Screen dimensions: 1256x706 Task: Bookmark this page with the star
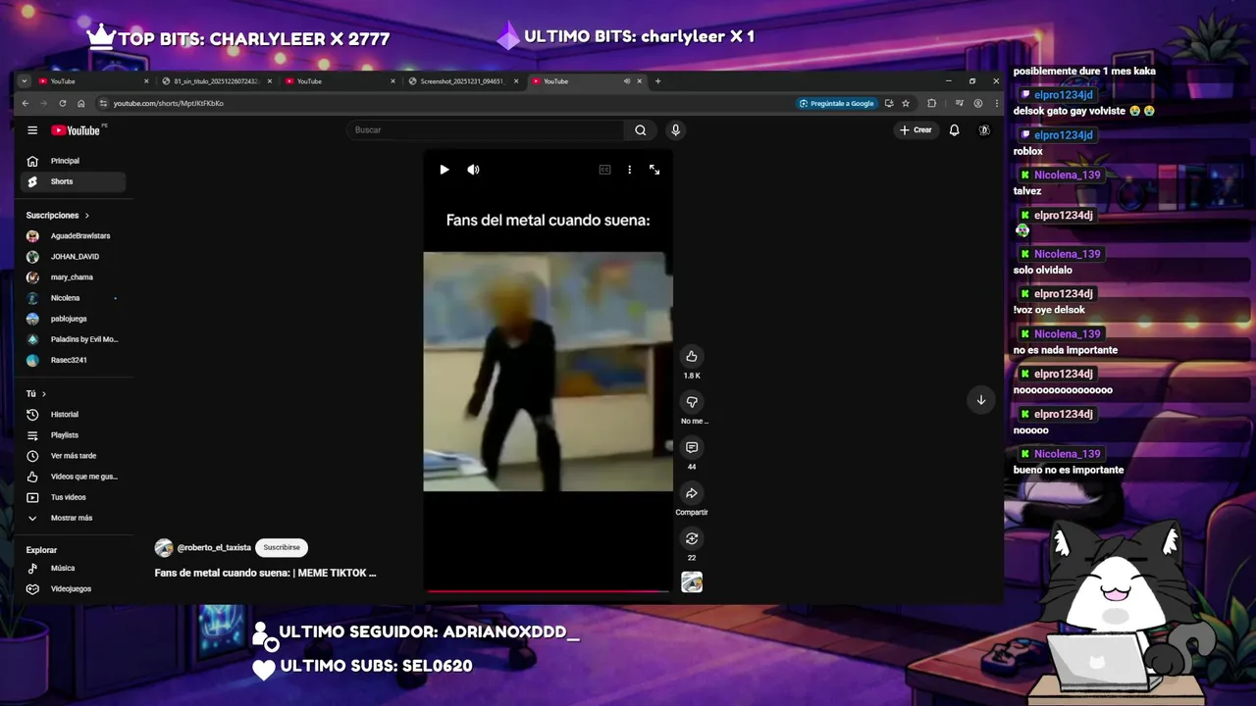click(x=906, y=103)
